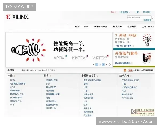Image resolution: width=160 pixels, height=128 pixels.
Task: Open 高性能计算 link
Action: point(89,98)
